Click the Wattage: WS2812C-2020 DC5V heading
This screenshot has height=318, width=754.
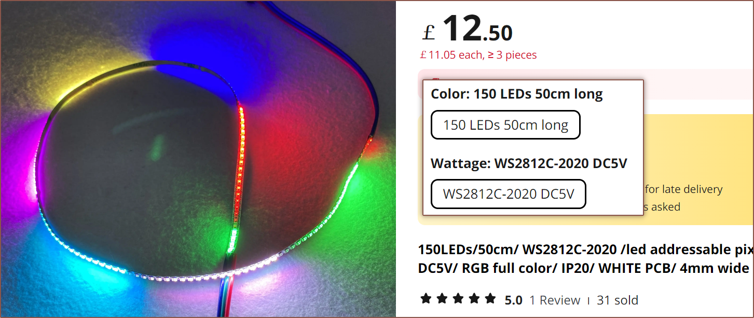pos(529,163)
